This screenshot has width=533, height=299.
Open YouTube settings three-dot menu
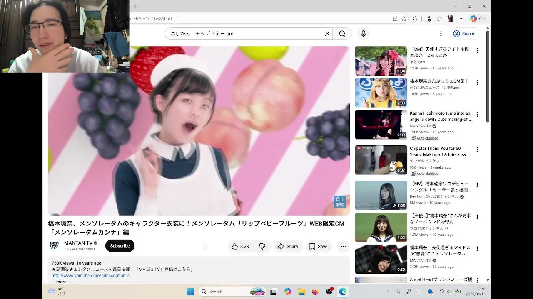click(x=441, y=34)
